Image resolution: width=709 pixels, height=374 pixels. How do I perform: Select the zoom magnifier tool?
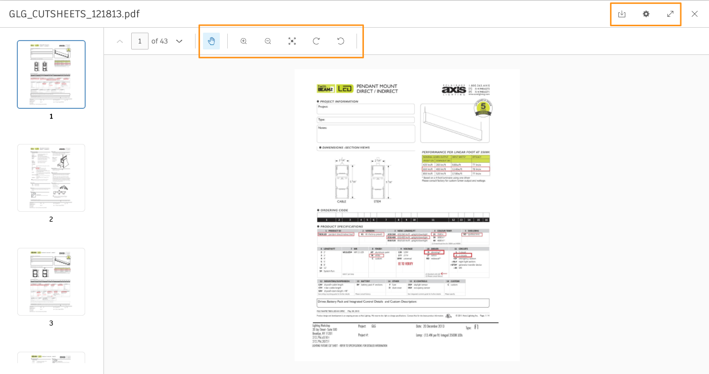[244, 41]
